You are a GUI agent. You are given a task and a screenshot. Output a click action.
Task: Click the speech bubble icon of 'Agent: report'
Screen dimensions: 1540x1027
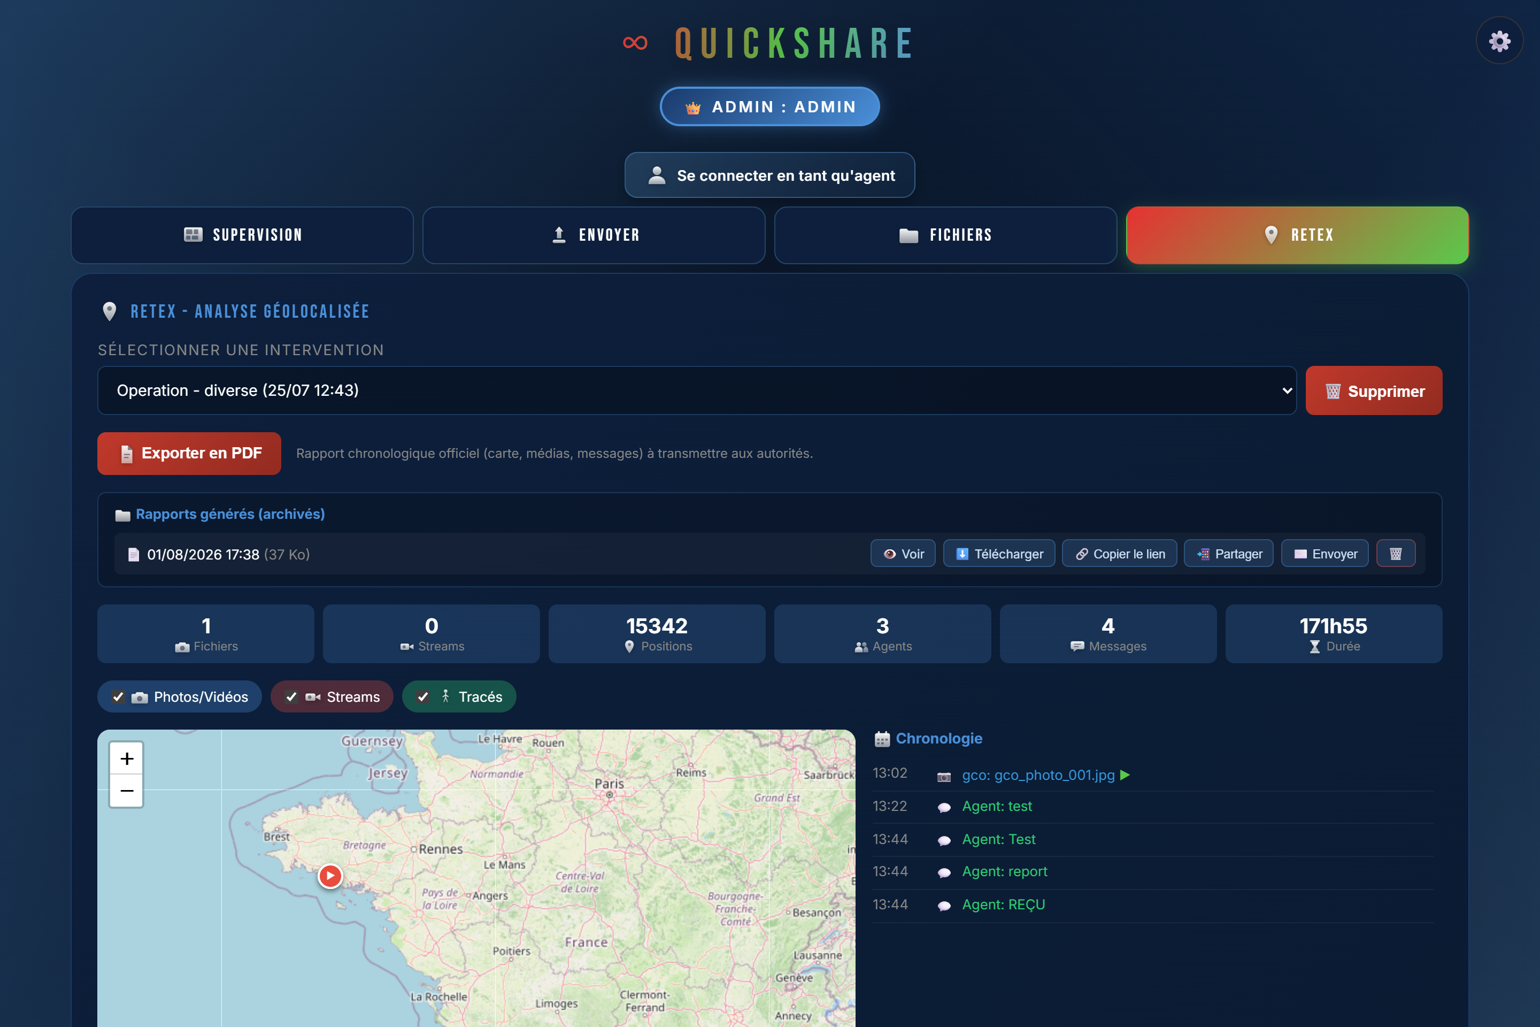coord(943,872)
